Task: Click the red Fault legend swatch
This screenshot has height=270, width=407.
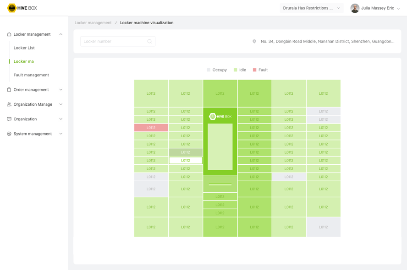Action: tap(255, 70)
